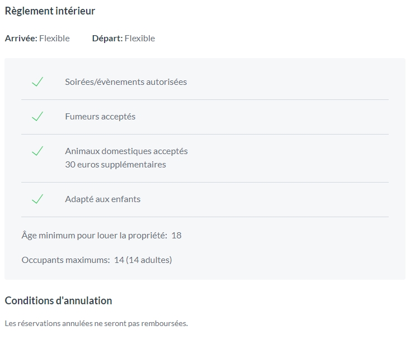Click the Flexible value after Départ

pos(140,39)
